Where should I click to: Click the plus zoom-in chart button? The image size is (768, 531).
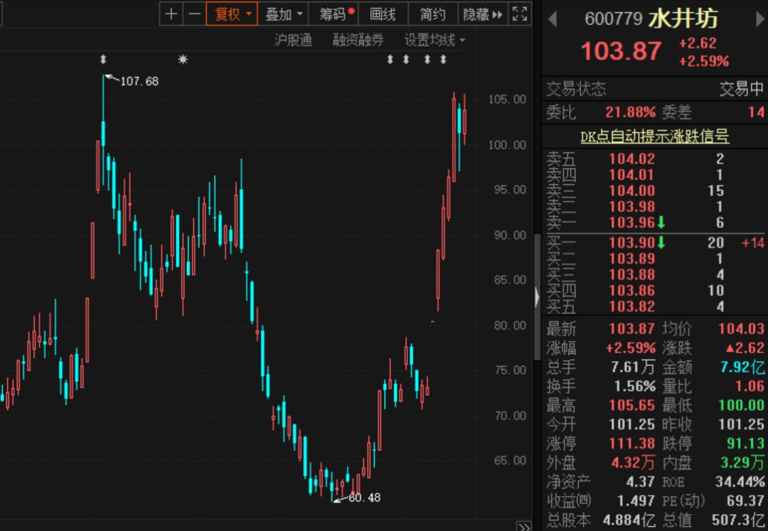(171, 14)
